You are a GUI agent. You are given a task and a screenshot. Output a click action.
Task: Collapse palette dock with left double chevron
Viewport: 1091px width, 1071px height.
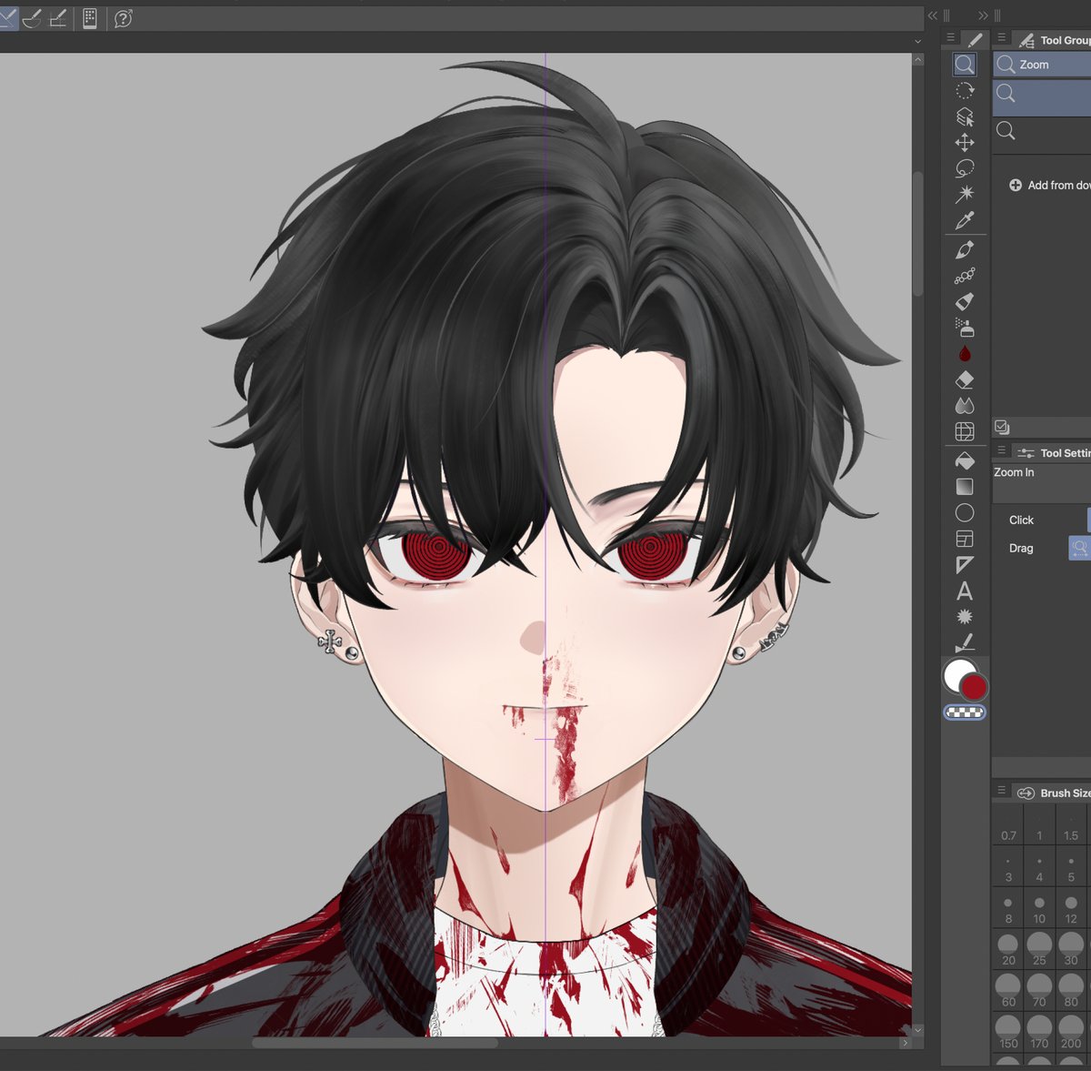tap(933, 15)
